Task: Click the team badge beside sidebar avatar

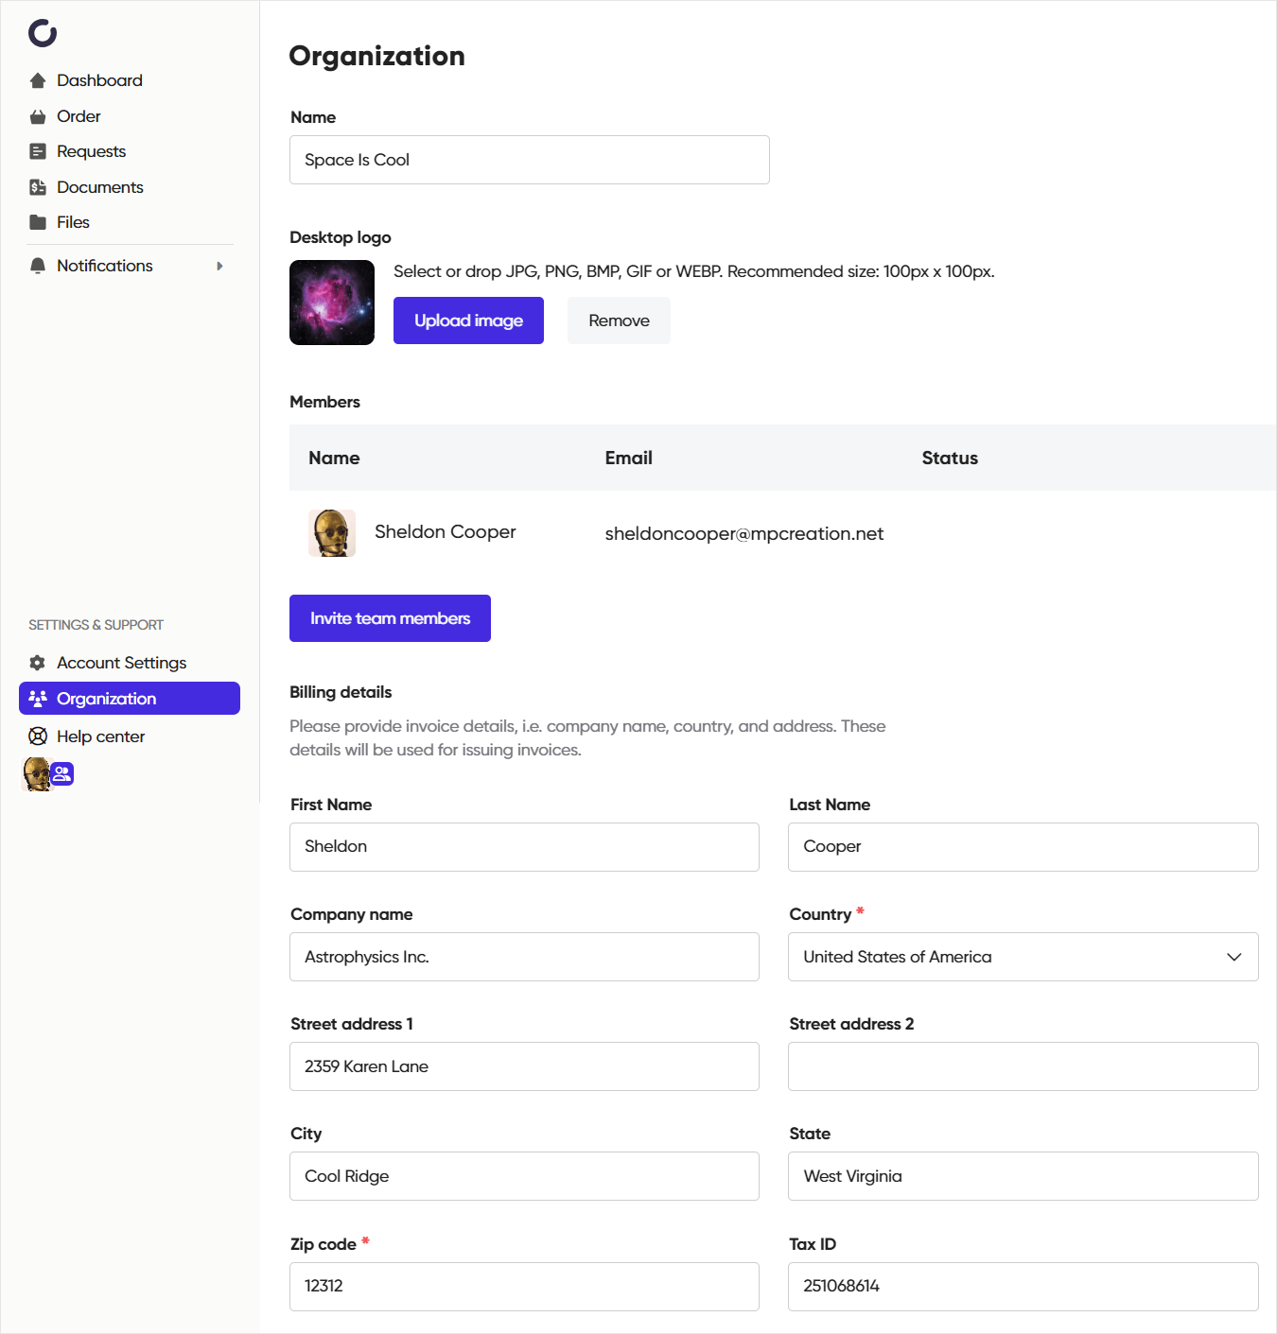Action: tap(62, 774)
